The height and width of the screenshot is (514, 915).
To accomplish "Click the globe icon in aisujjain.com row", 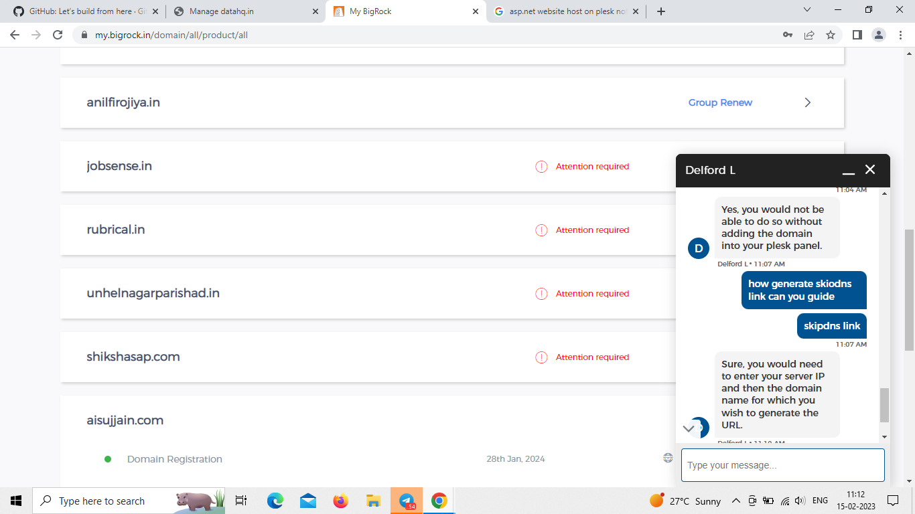I will [x=668, y=458].
